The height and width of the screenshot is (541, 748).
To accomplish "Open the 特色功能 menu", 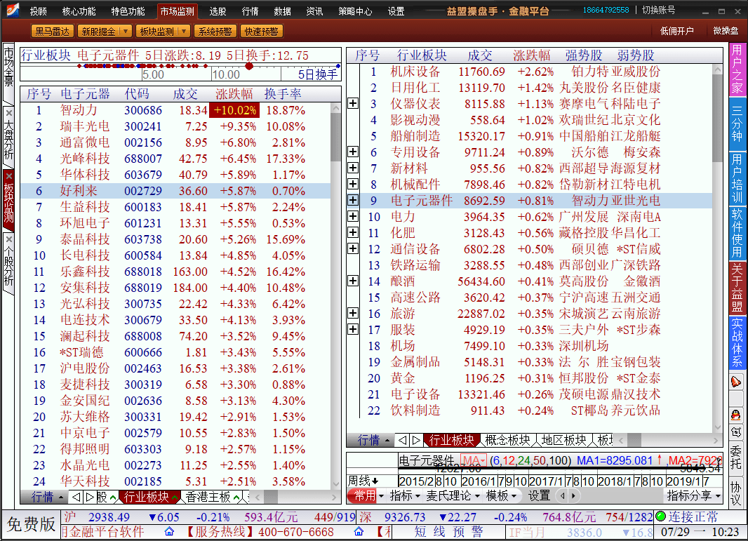I will pyautogui.click(x=128, y=11).
